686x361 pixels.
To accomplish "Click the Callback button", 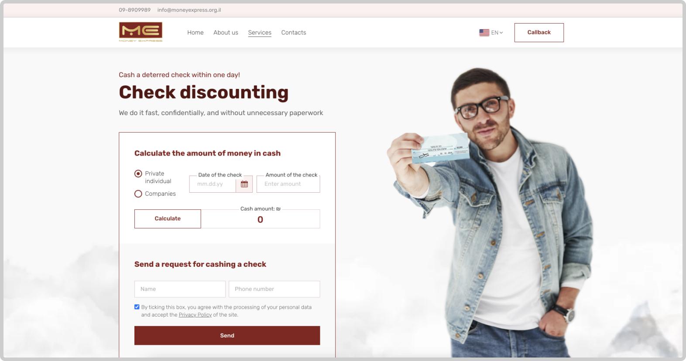I will coord(539,33).
